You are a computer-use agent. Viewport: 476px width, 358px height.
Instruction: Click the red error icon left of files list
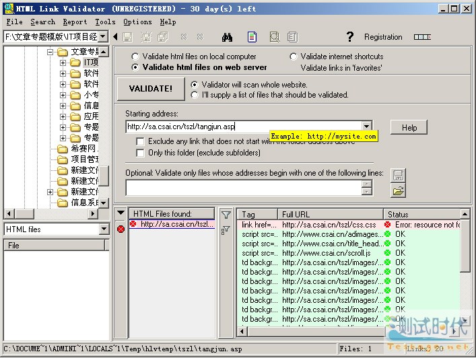click(x=121, y=229)
